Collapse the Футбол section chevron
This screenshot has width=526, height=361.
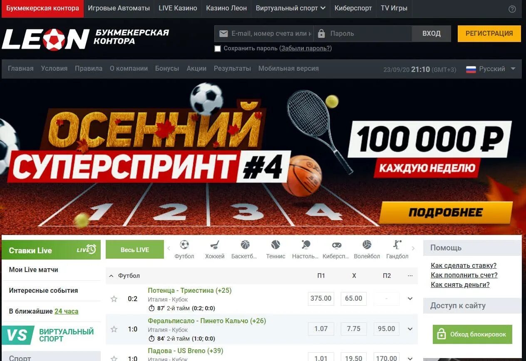pos(111,276)
